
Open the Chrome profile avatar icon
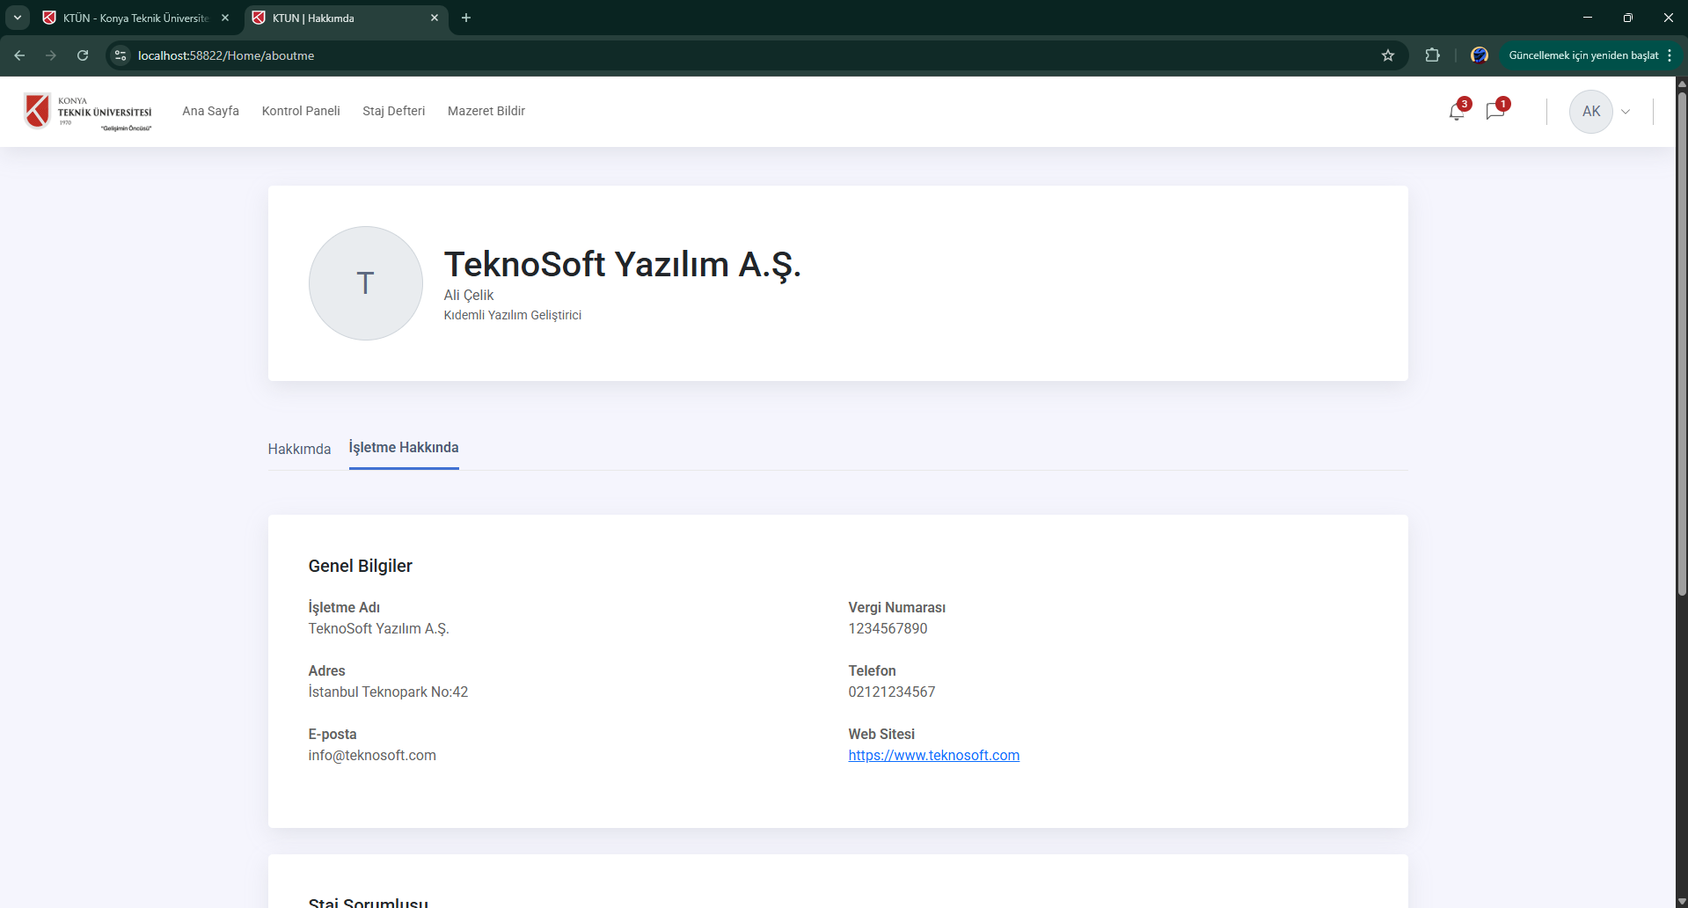coord(1480,55)
